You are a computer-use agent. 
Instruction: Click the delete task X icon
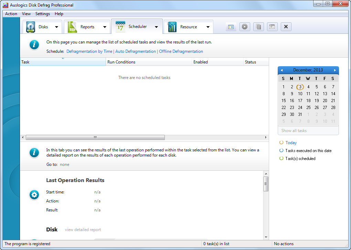[x=286, y=27]
